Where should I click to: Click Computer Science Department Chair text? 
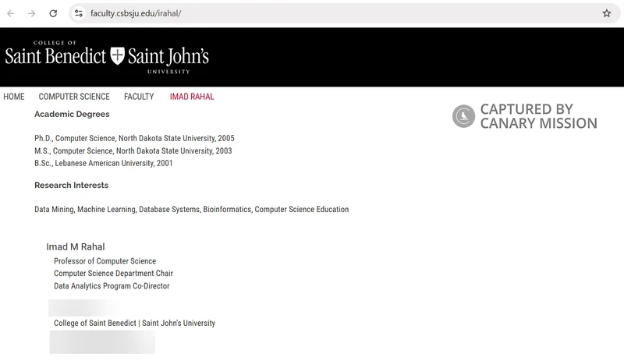[113, 274]
